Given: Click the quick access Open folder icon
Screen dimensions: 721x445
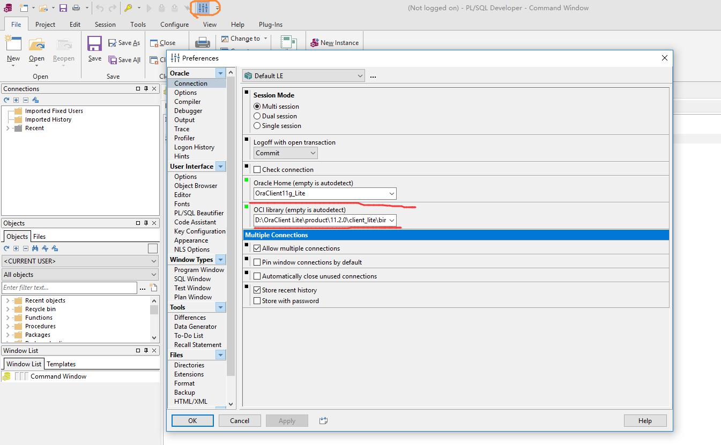Looking at the screenshot, I should 43,8.
